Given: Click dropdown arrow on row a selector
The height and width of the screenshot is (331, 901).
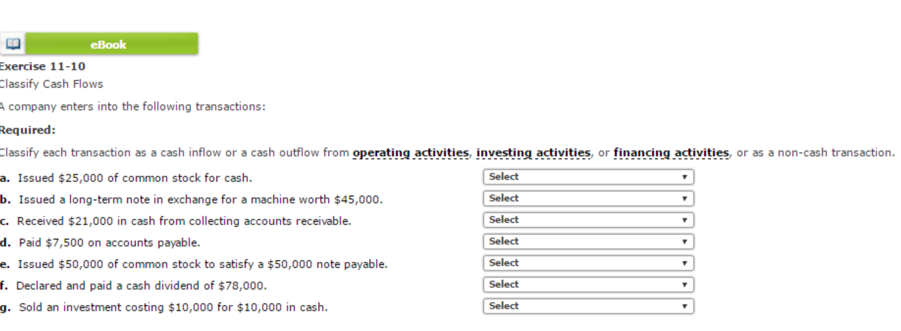Looking at the screenshot, I should pos(684,177).
